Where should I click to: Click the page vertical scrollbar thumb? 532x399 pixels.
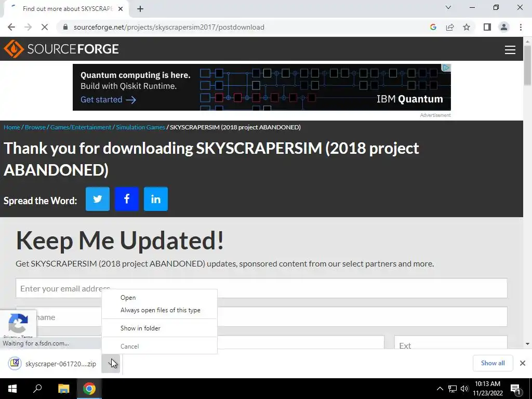point(527,65)
